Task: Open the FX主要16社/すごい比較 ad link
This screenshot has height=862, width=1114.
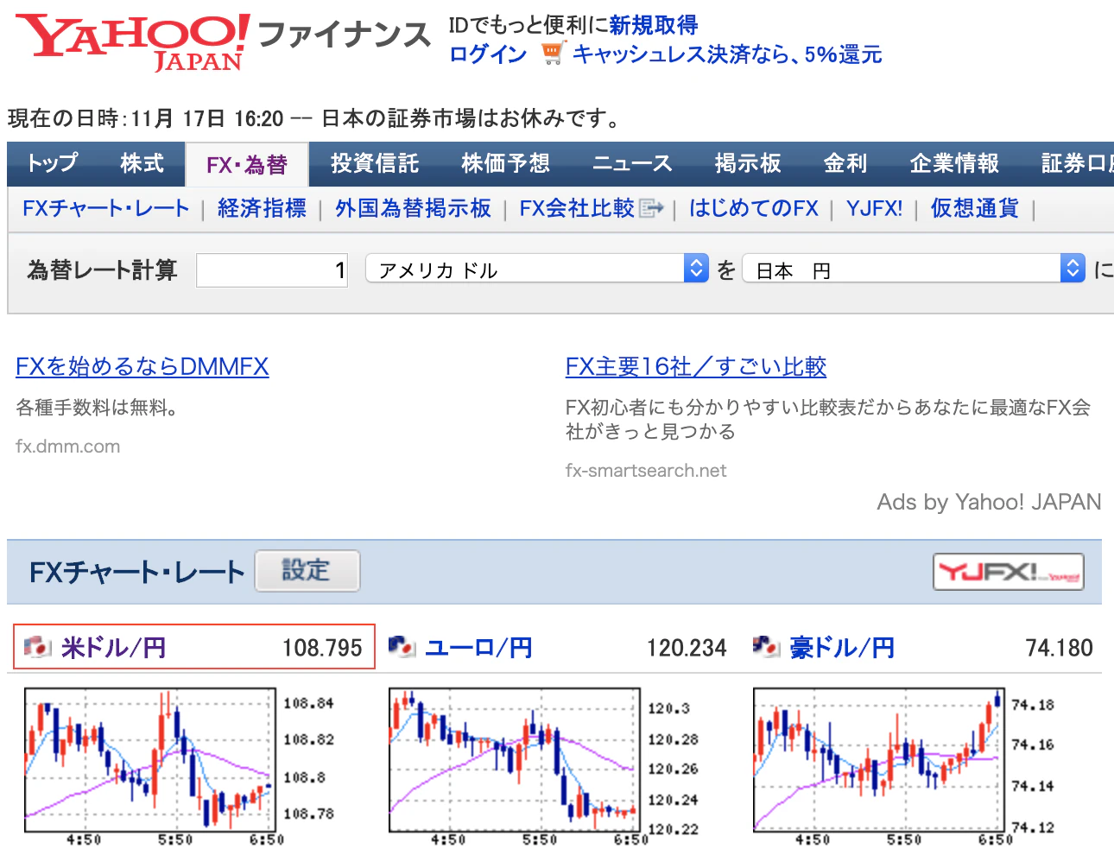Action: (x=696, y=366)
